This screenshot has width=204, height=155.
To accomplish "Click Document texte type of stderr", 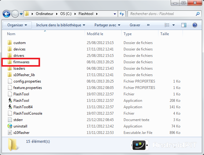I will [136, 120].
